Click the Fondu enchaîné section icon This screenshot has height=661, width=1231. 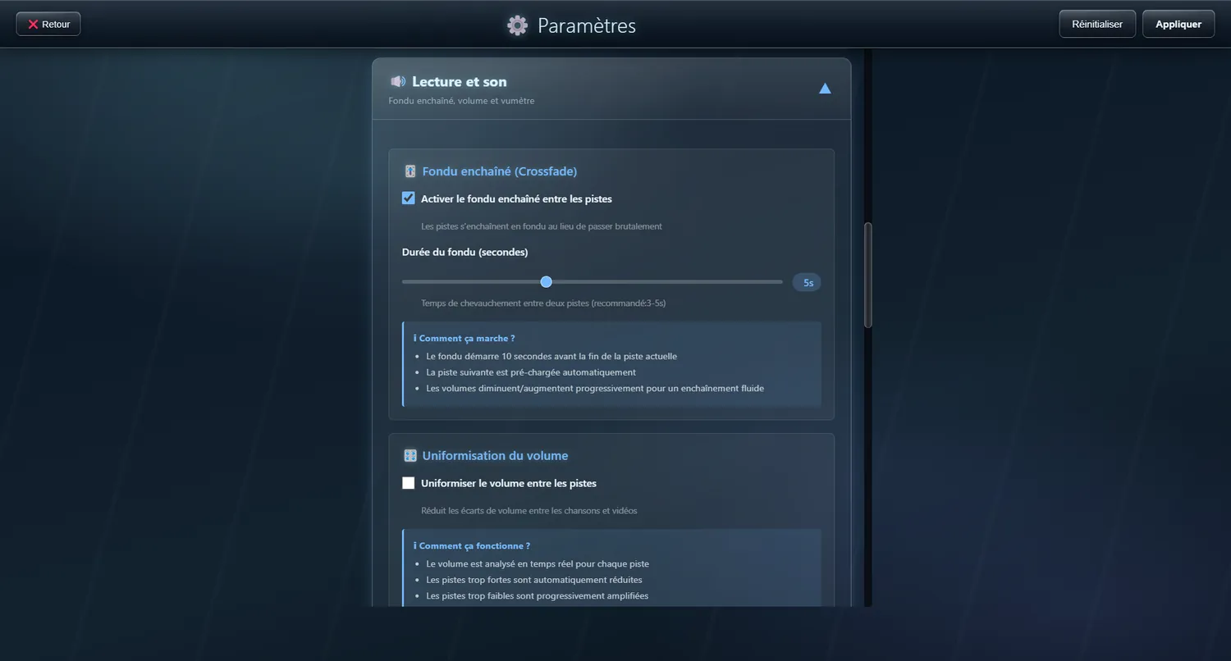pos(410,171)
